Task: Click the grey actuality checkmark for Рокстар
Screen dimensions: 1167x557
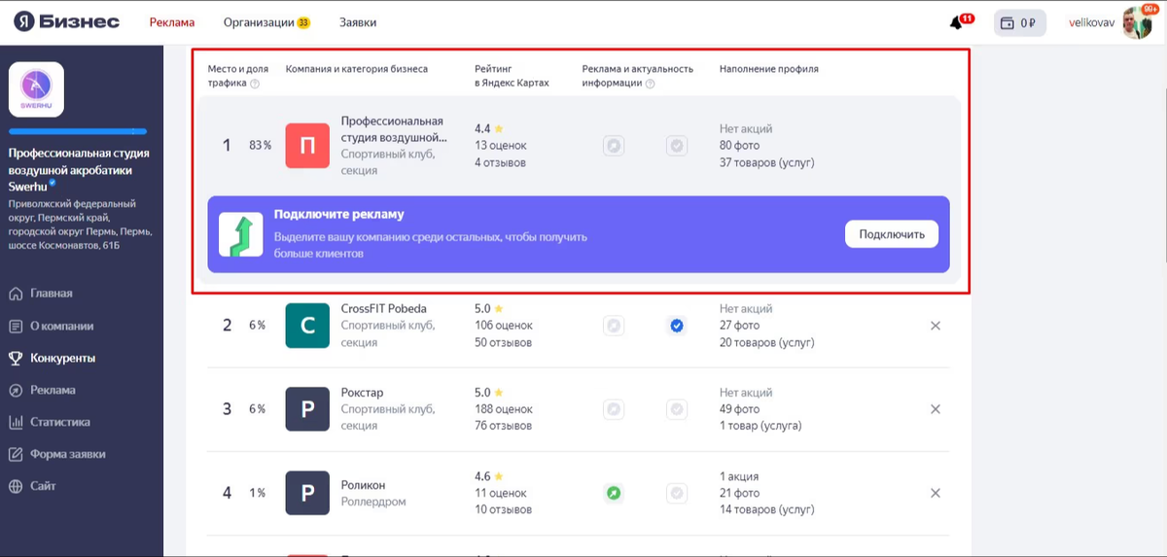Action: 677,409
